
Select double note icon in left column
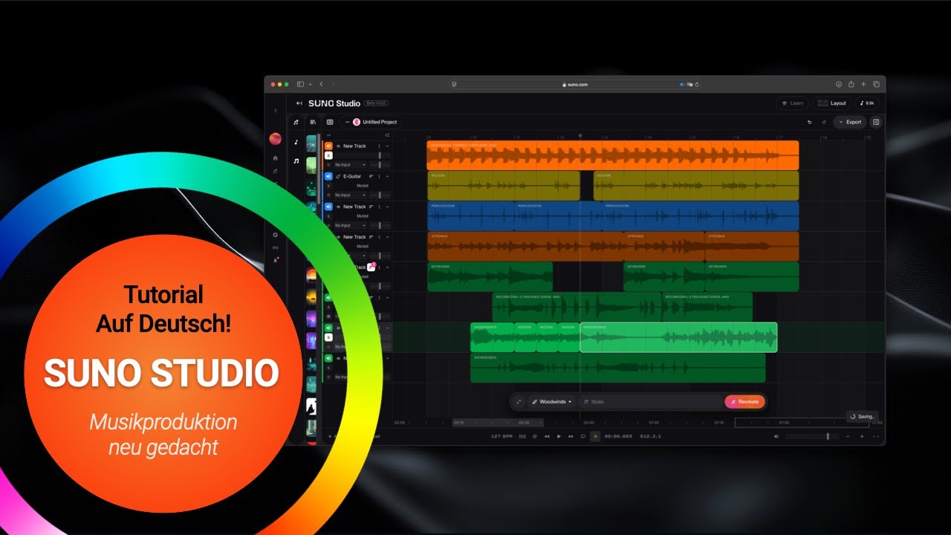[296, 161]
